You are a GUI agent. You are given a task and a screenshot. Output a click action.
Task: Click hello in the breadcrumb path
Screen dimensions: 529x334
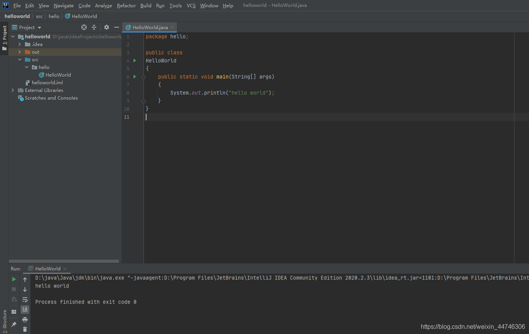[54, 16]
